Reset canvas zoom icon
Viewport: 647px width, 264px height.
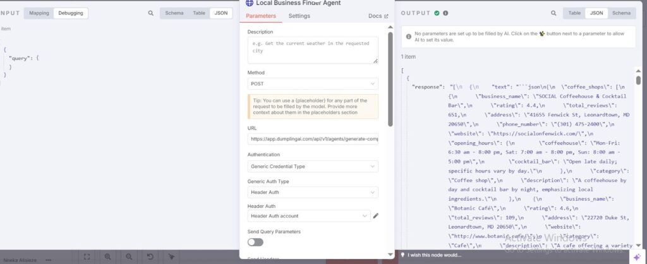[150, 256]
